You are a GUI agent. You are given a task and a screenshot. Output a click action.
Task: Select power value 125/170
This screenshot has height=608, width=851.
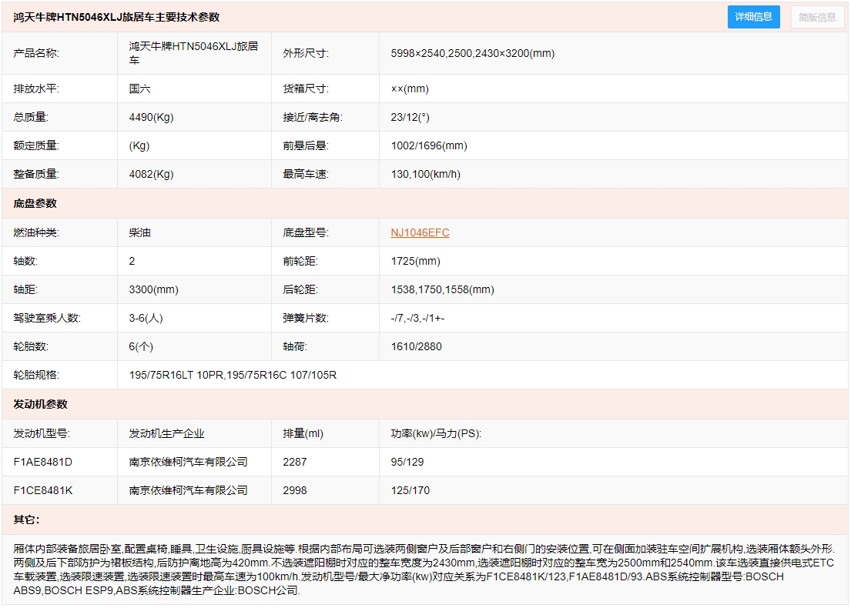click(x=410, y=490)
